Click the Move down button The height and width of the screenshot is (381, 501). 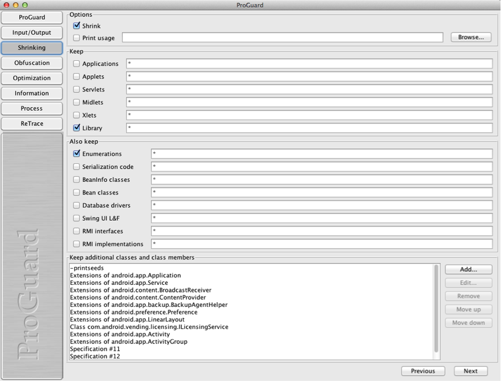pyautogui.click(x=469, y=323)
